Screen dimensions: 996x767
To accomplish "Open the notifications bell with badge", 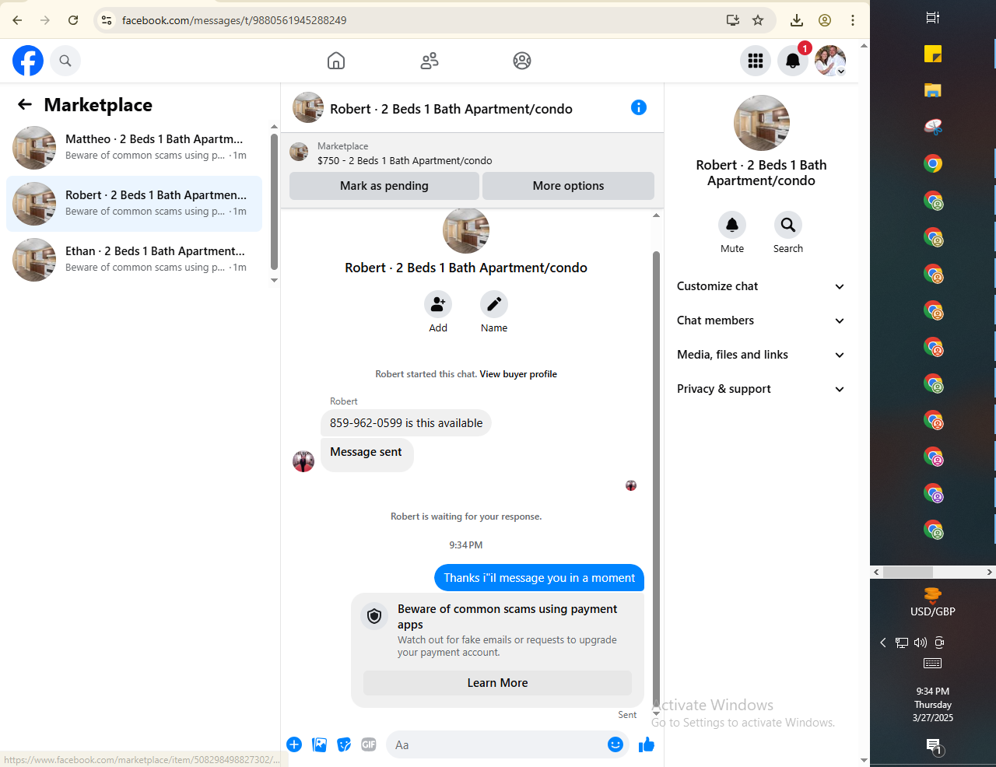I will pos(793,61).
